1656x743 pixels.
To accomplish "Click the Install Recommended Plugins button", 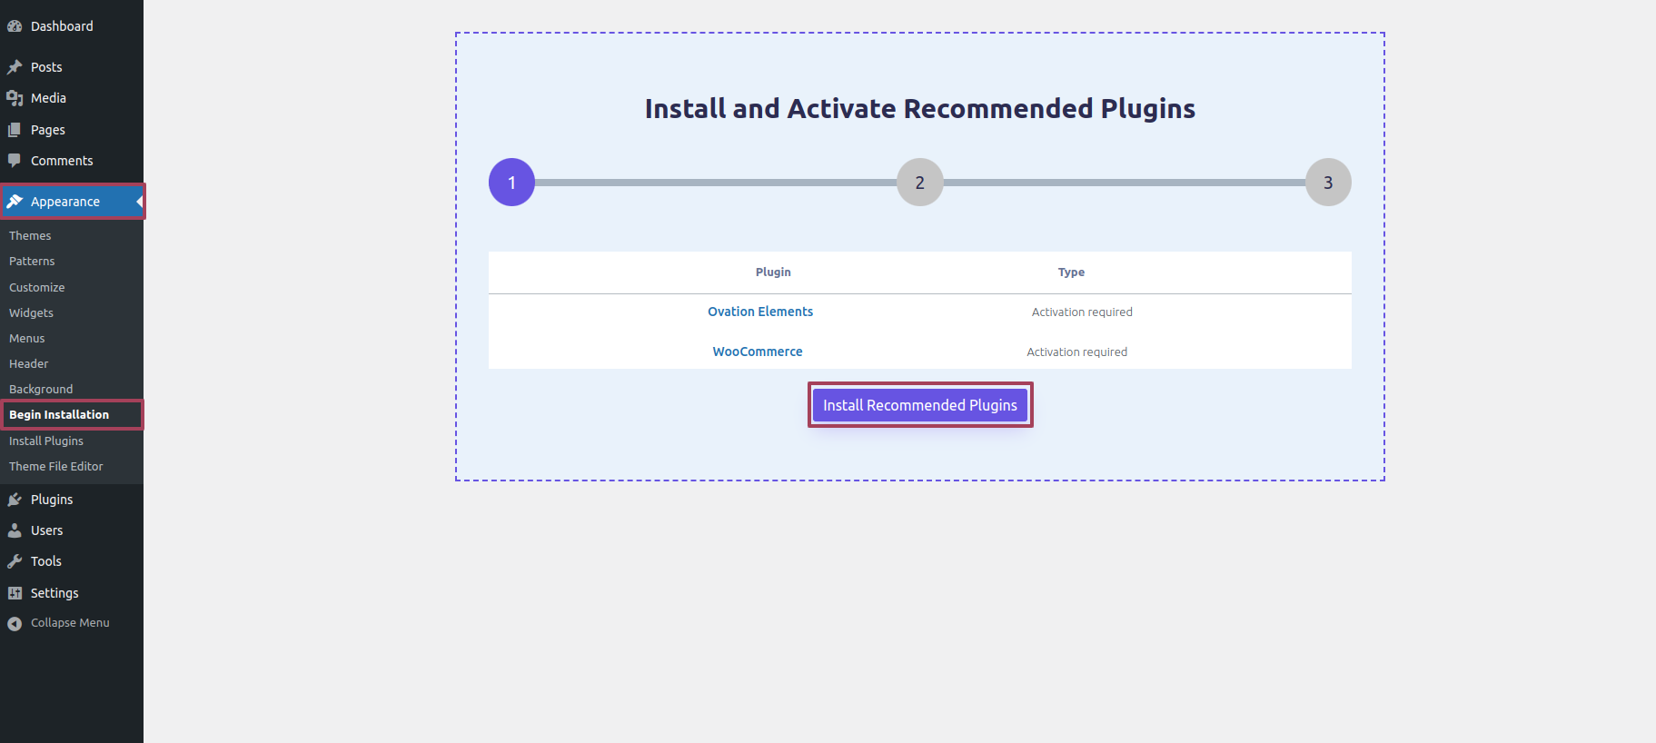I will click(920, 405).
